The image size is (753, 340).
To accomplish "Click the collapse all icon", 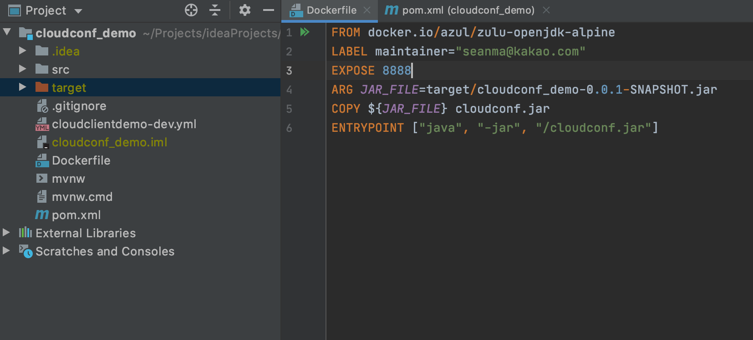I will (215, 10).
